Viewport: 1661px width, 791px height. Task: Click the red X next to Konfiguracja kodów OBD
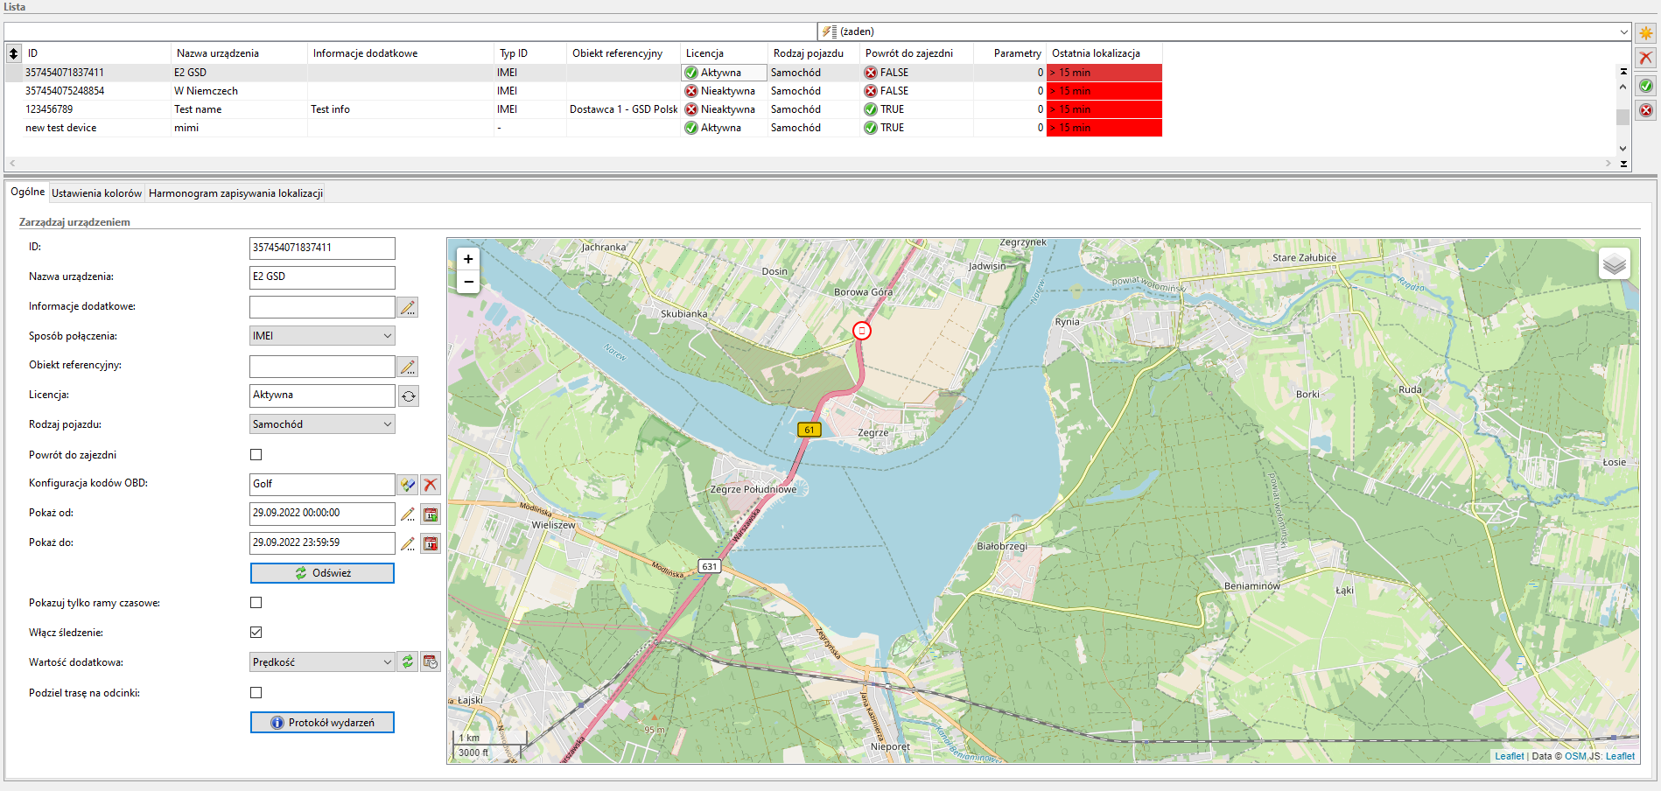pos(430,485)
